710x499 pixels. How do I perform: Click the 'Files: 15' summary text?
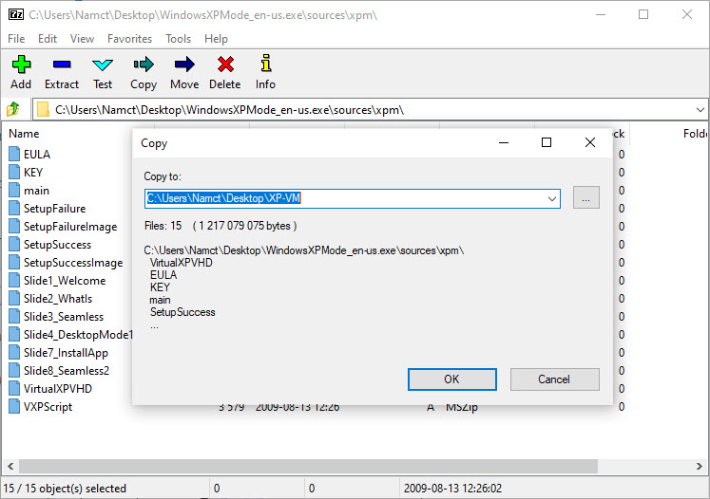tap(163, 226)
